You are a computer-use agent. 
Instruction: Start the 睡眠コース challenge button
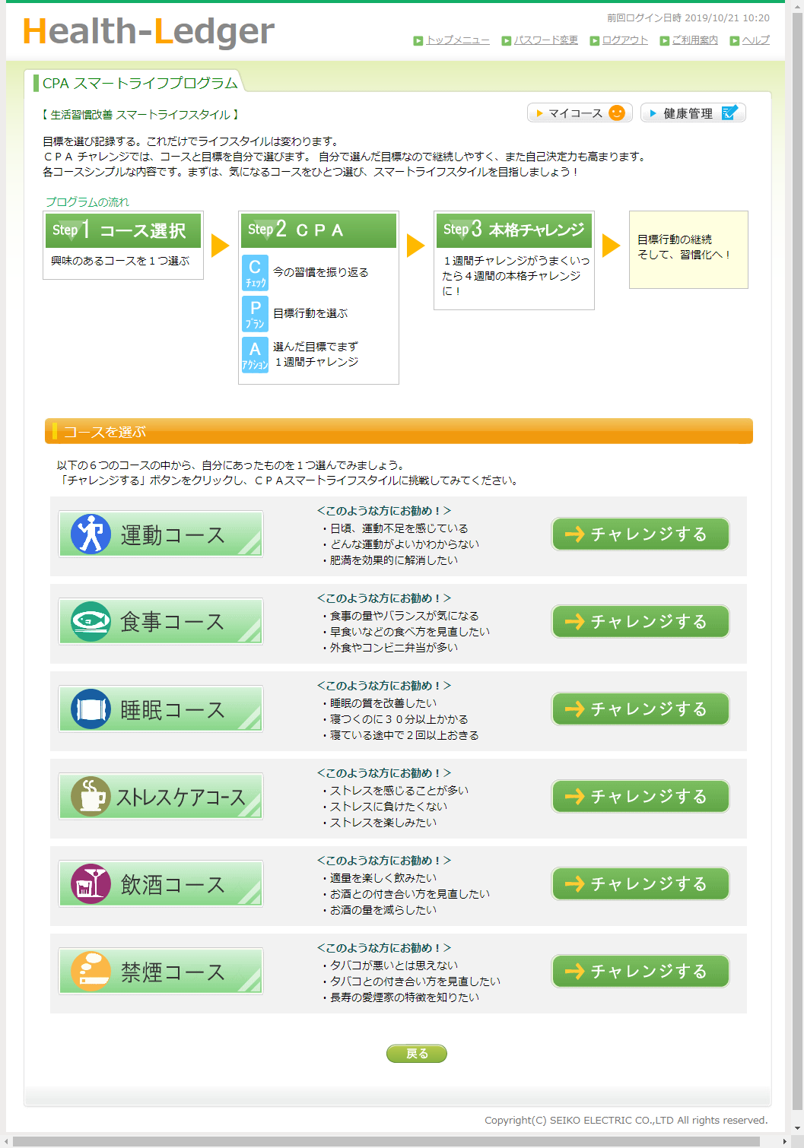tap(640, 709)
